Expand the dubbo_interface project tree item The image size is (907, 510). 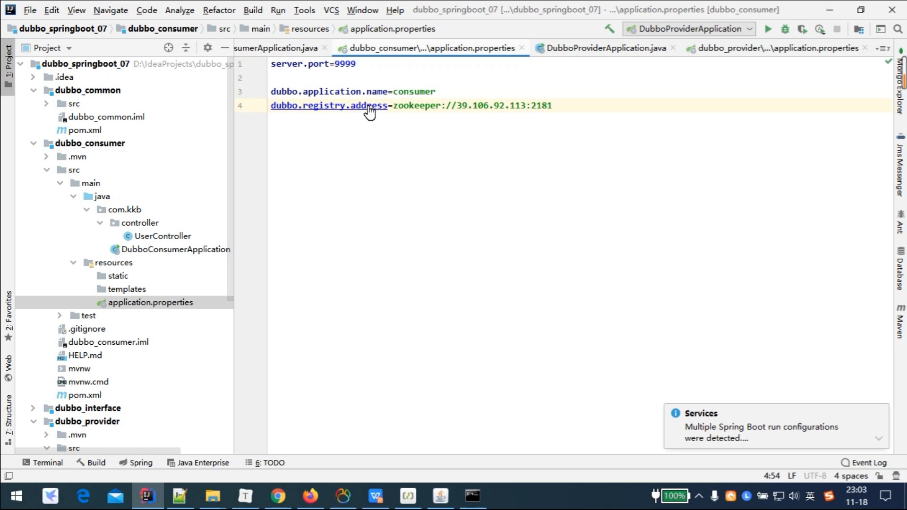coord(33,408)
